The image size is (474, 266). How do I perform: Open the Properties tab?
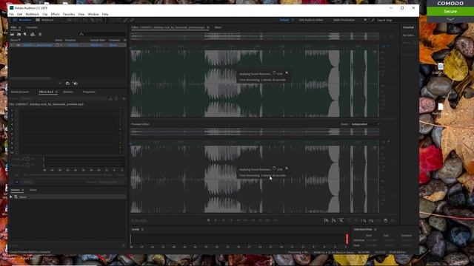pyautogui.click(x=89, y=92)
